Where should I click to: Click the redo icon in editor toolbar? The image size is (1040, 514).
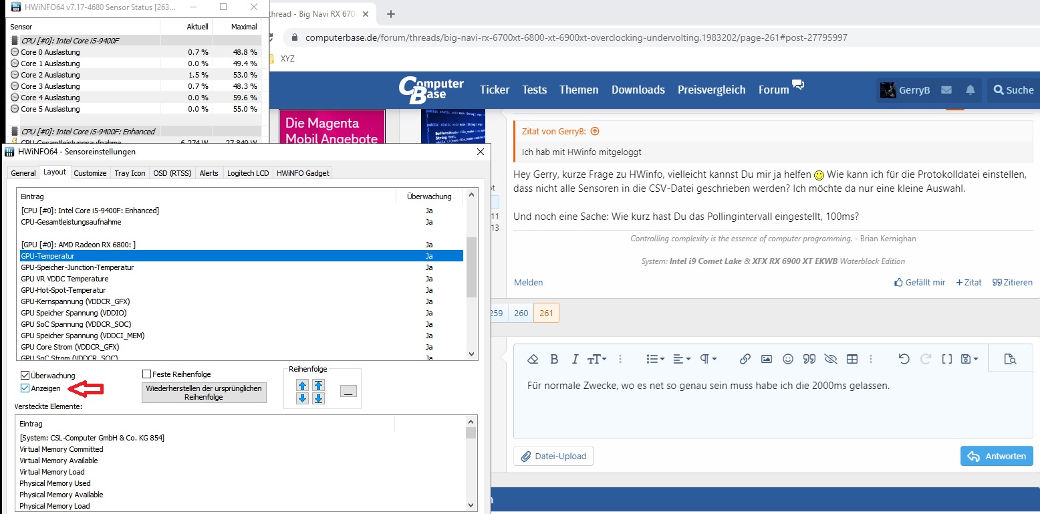pyautogui.click(x=926, y=359)
